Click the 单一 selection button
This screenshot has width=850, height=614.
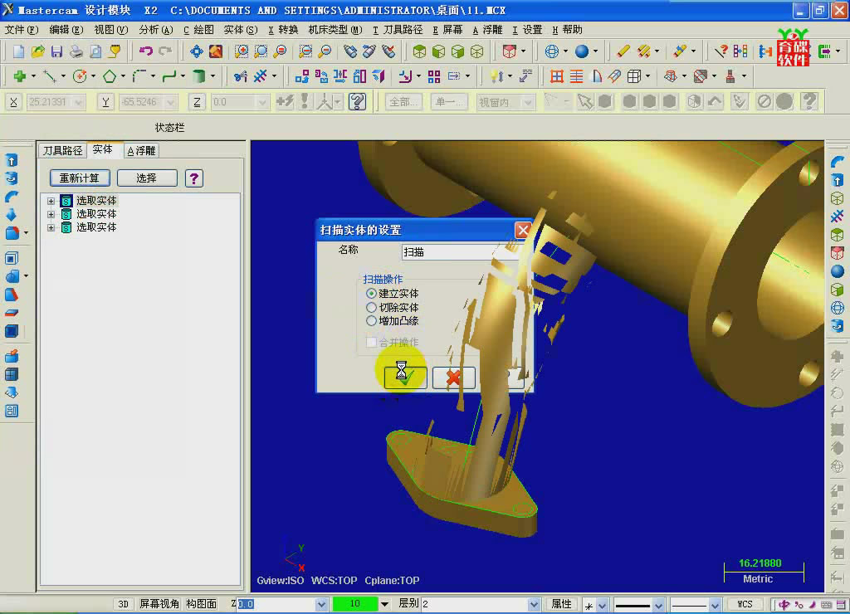click(448, 102)
